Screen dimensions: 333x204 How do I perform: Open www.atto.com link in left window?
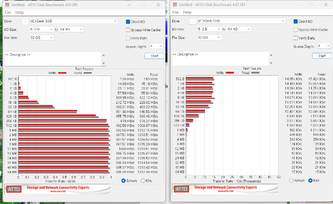(58, 191)
